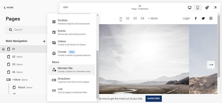The height and width of the screenshot is (103, 222).
Task: Click the Videos play icon
Action: pyautogui.click(x=54, y=43)
